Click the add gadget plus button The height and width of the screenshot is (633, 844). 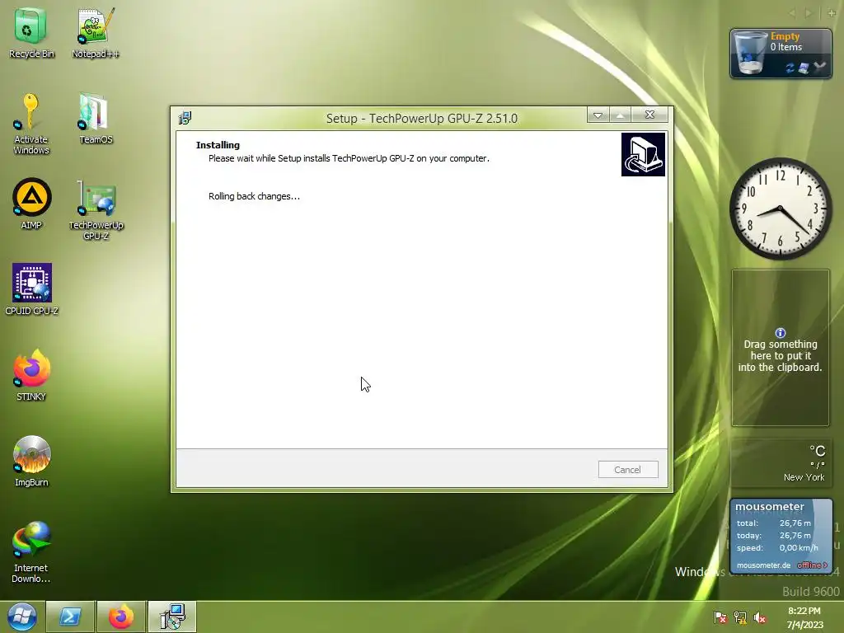(x=832, y=13)
